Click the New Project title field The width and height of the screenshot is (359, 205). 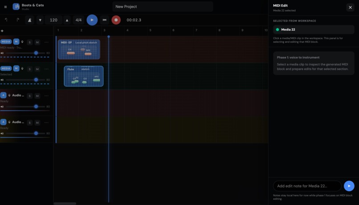[163, 7]
